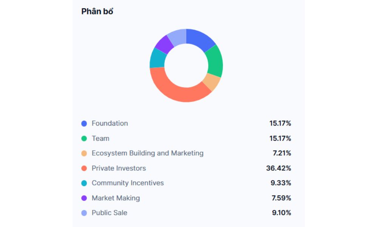Click the purple Market Making legend dot
378x227 pixels.
click(x=84, y=198)
